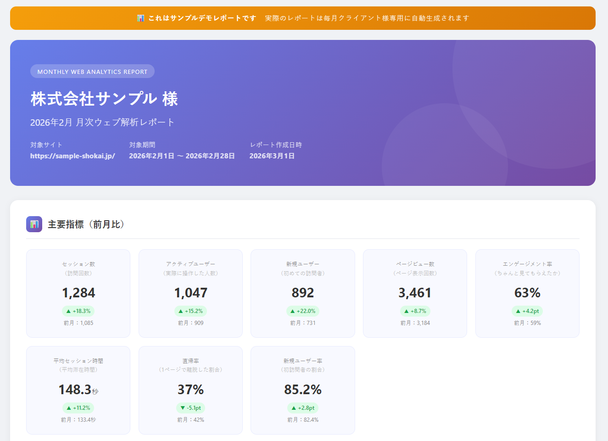This screenshot has height=441, width=608.
Task: Click the （初めての訪問者） sublabel
Action: 303,273
